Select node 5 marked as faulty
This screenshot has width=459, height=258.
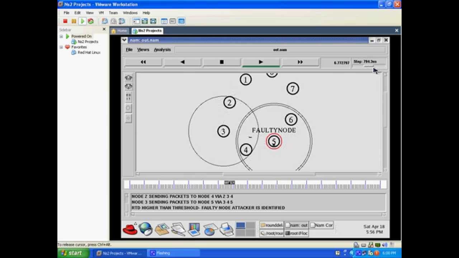[274, 142]
